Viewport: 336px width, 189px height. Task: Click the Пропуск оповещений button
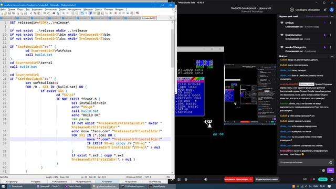coord(317,16)
